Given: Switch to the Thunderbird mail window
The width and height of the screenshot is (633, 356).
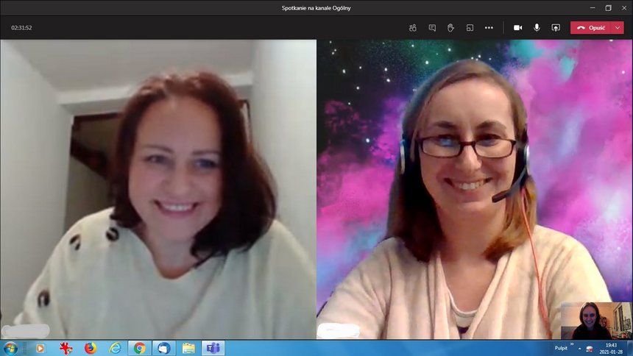Looking at the screenshot, I should pyautogui.click(x=164, y=348).
